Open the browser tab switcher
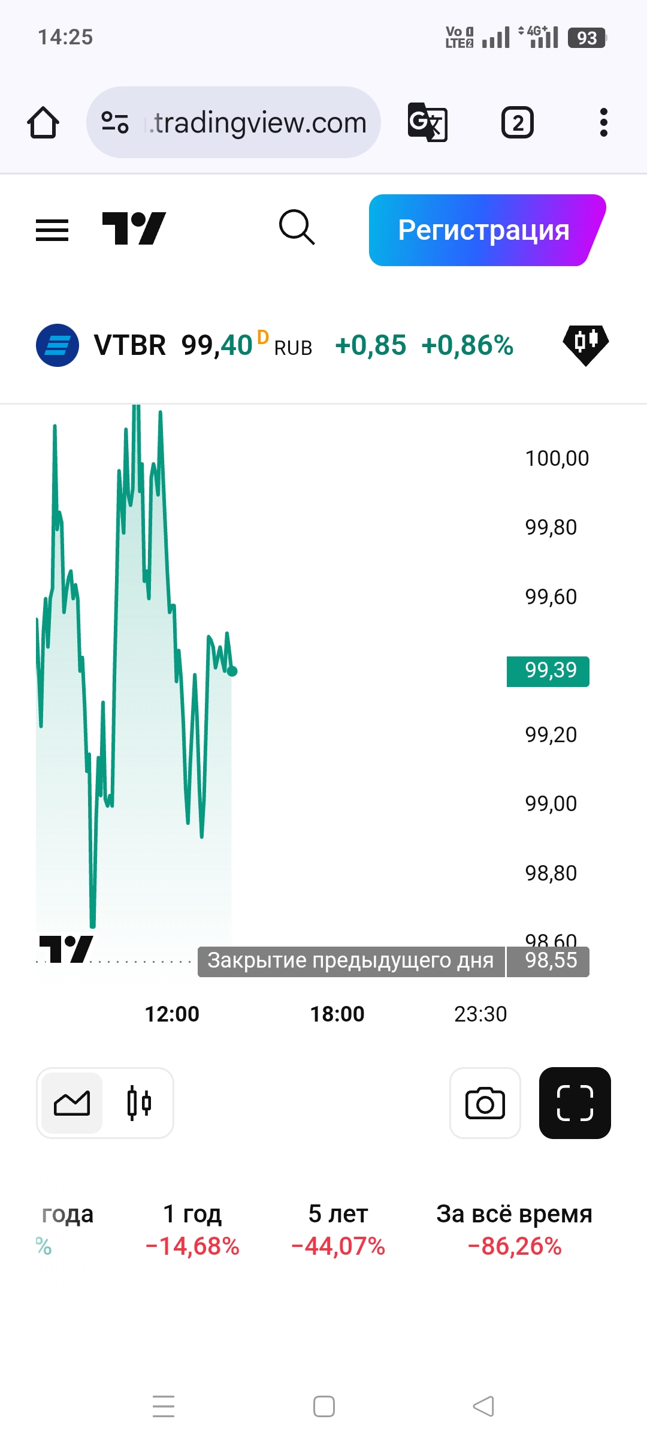Viewport: 647px width, 1446px height. [x=517, y=122]
